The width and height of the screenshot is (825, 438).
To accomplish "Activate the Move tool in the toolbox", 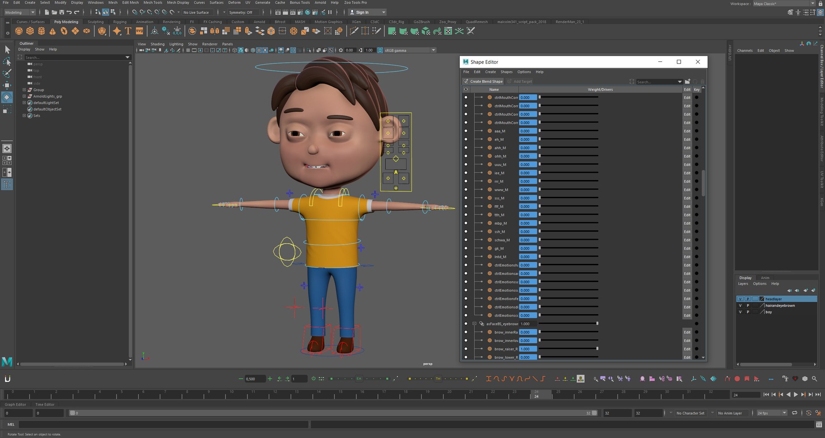I will (7, 85).
